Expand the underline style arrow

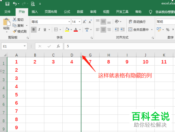pos(49,29)
